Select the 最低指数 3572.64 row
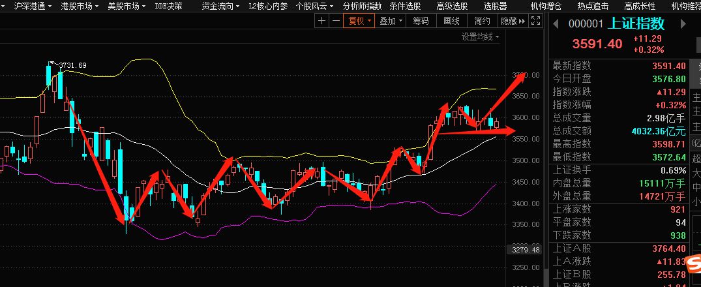The height and width of the screenshot is (287, 701). [619, 157]
